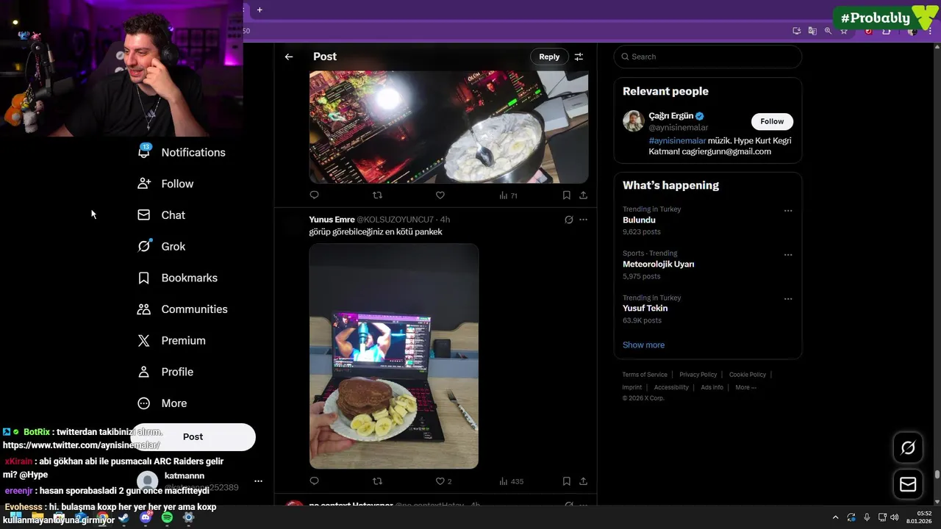Show hidden system tray icons
Screen dimensions: 941x529
coord(835,517)
